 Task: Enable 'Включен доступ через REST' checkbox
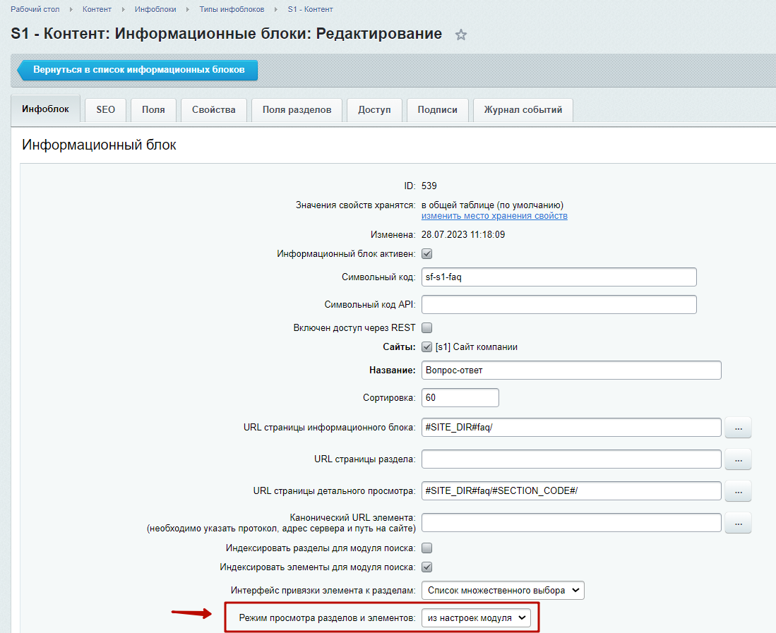point(426,327)
